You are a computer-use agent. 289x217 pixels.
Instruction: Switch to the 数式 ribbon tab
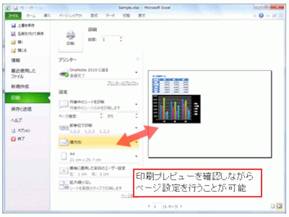pos(94,16)
